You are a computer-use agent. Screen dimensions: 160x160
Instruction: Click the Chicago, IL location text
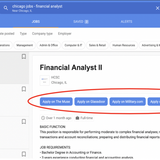point(59,83)
